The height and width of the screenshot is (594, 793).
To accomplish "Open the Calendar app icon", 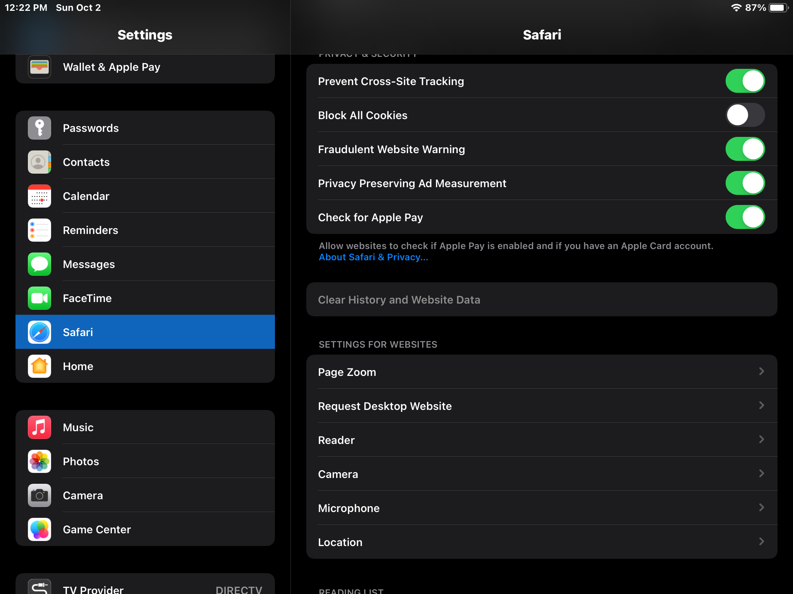I will [x=39, y=196].
